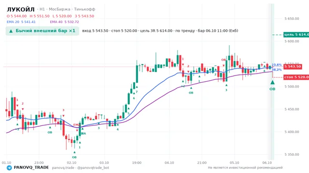Click the red 5 543.50 price label

pos(293,66)
